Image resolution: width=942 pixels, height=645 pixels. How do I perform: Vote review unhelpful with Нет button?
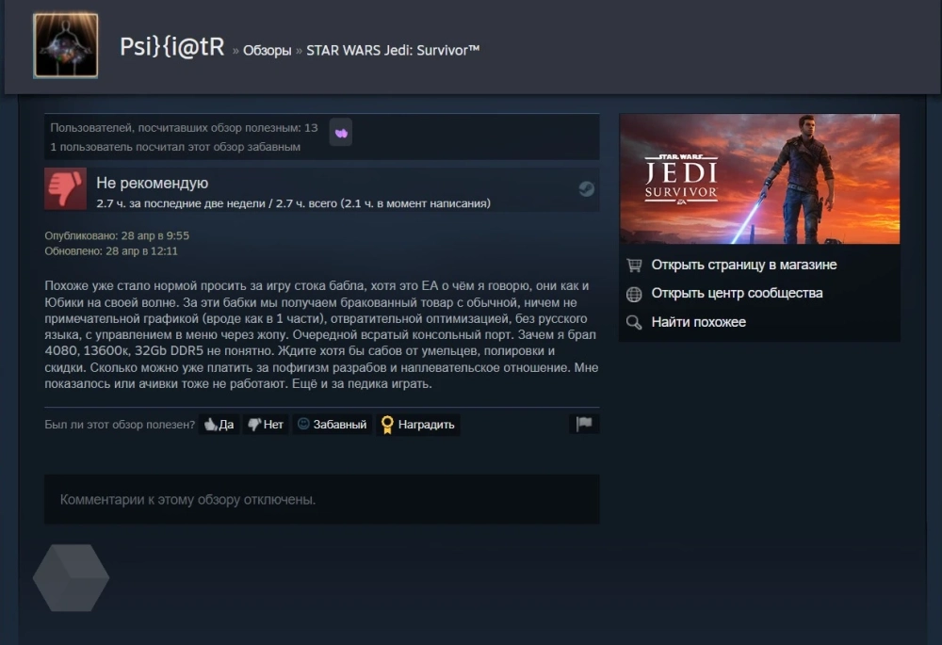(266, 425)
